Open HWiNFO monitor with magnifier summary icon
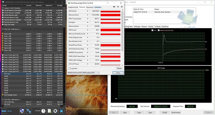 [x=22, y=111]
